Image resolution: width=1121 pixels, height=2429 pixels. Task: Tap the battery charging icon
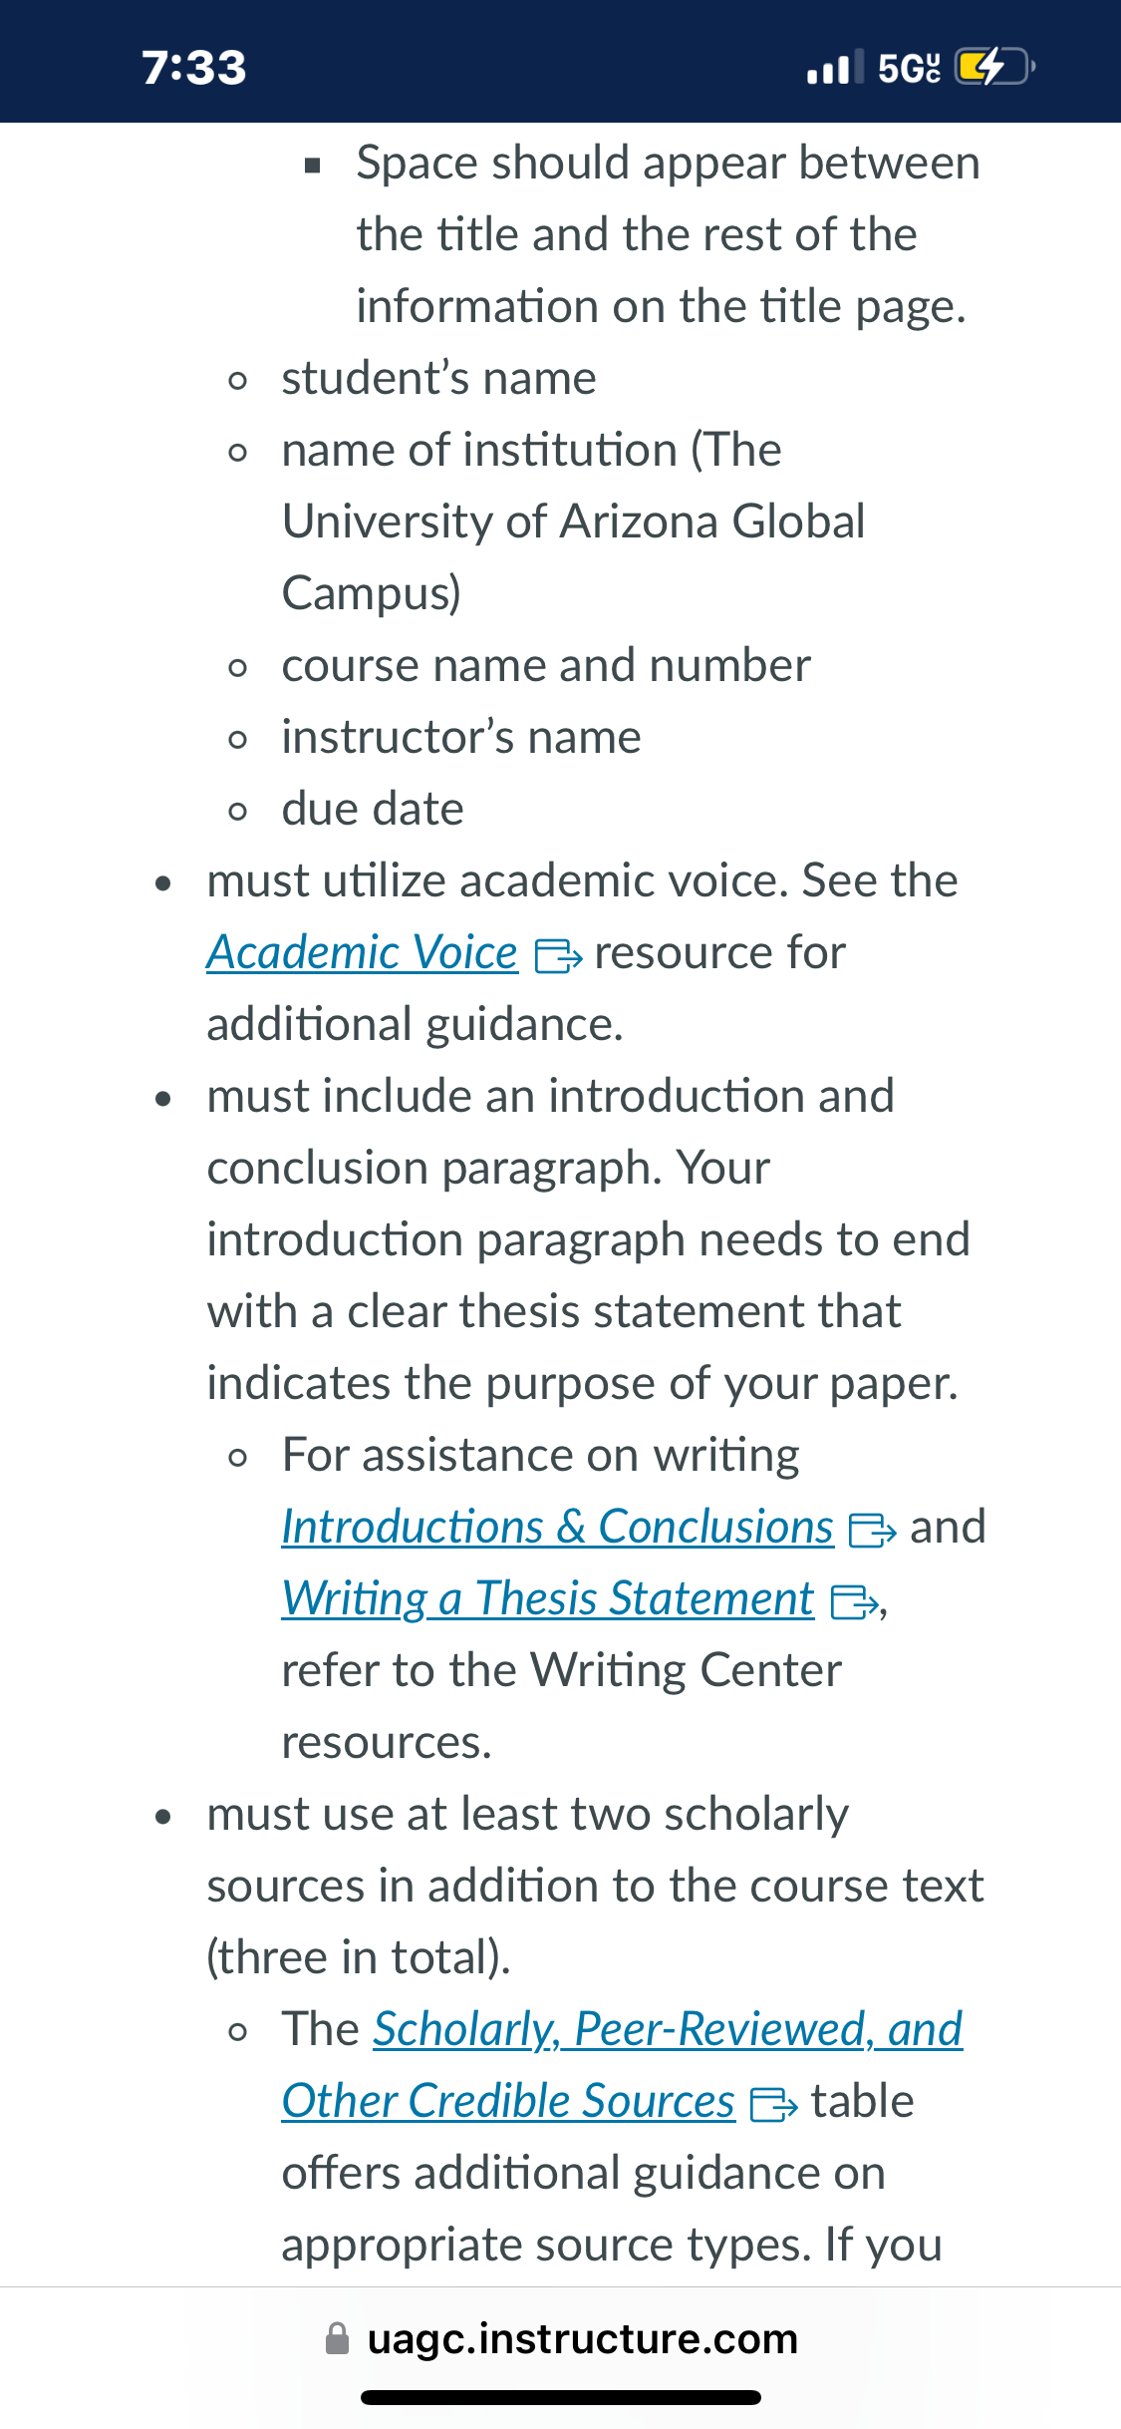994,67
